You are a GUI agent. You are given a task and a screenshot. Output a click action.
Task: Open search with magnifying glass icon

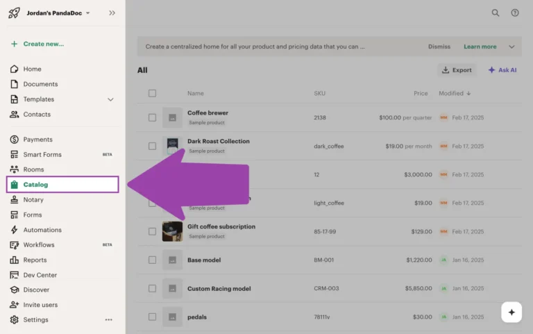[496, 13]
